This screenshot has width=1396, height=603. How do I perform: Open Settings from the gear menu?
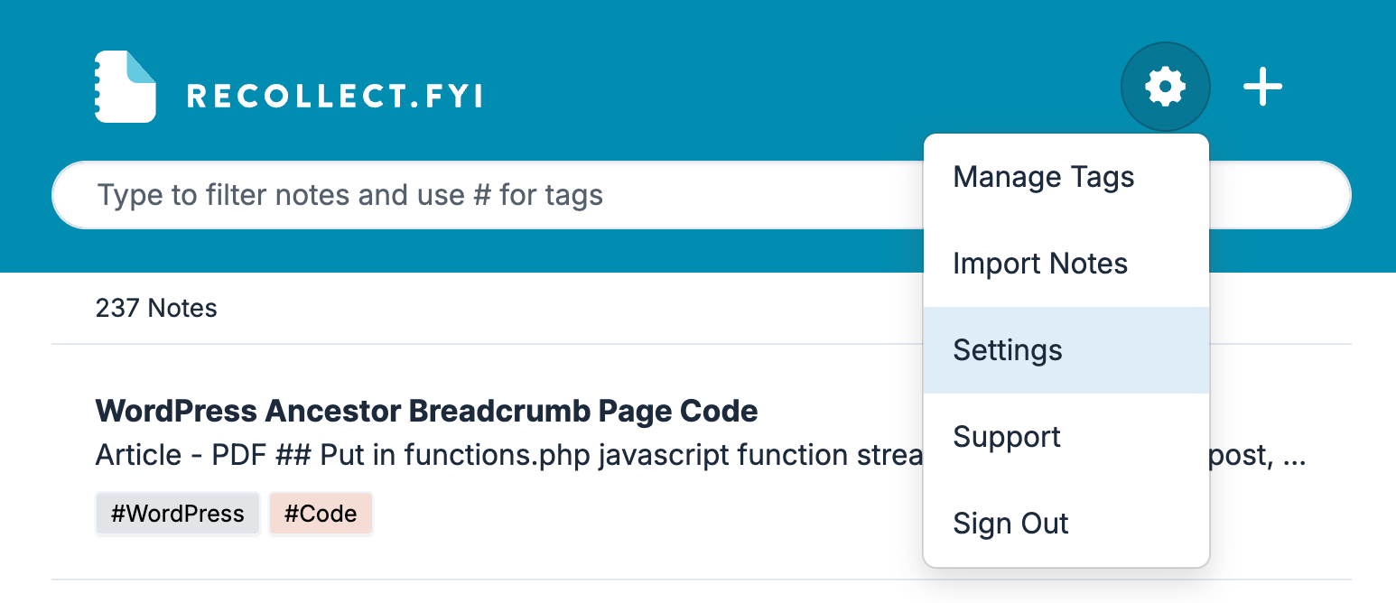[x=1008, y=350]
